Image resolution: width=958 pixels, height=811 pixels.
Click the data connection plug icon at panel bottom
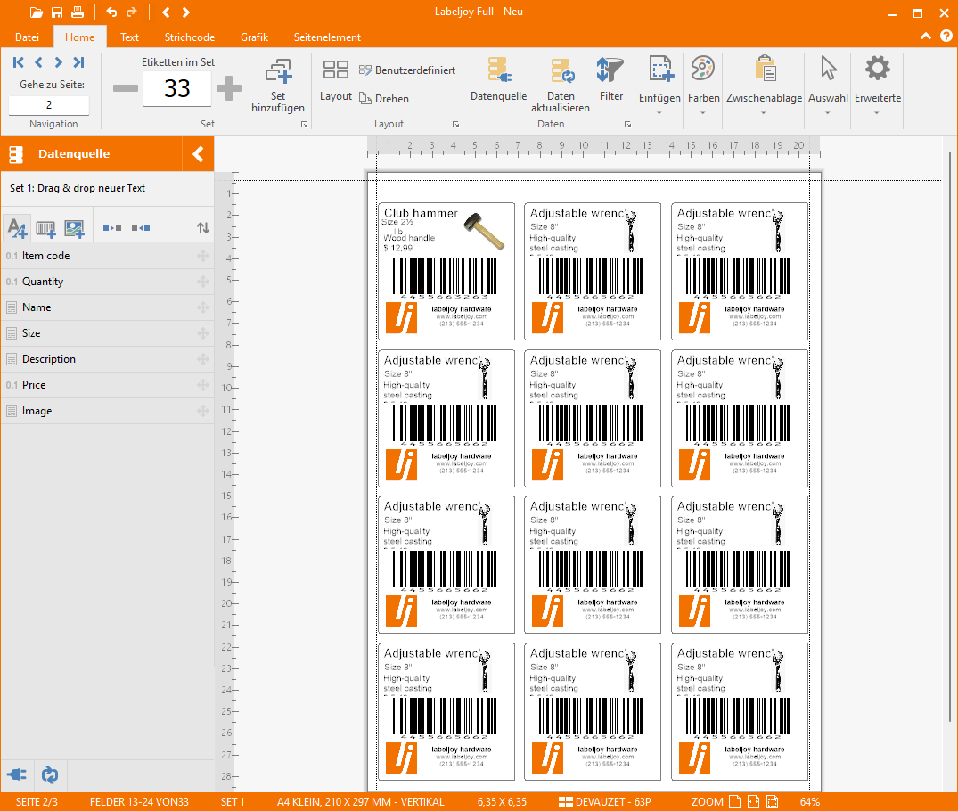(17, 775)
